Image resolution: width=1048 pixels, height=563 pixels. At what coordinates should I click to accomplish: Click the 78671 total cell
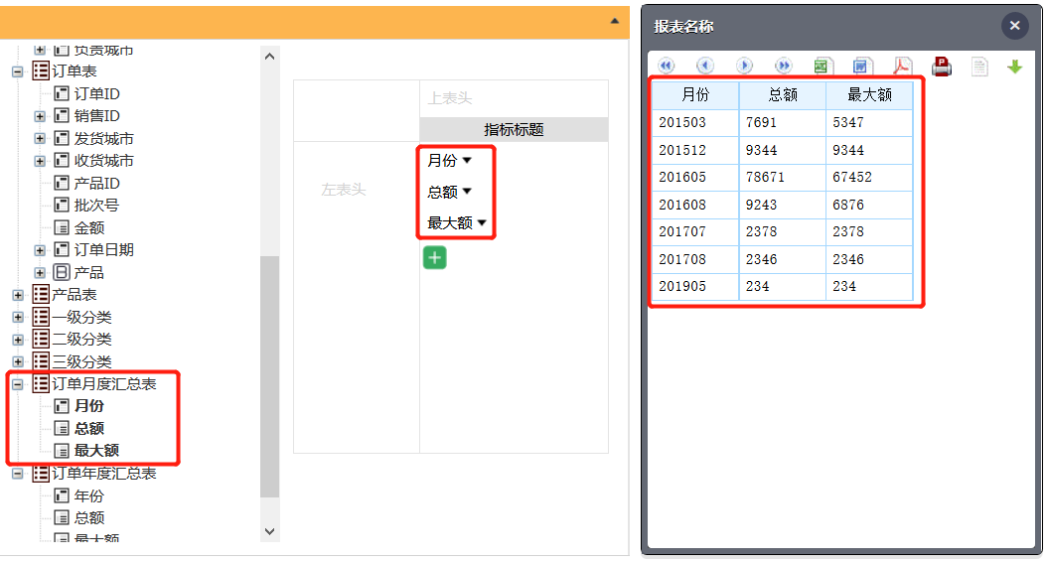[783, 177]
